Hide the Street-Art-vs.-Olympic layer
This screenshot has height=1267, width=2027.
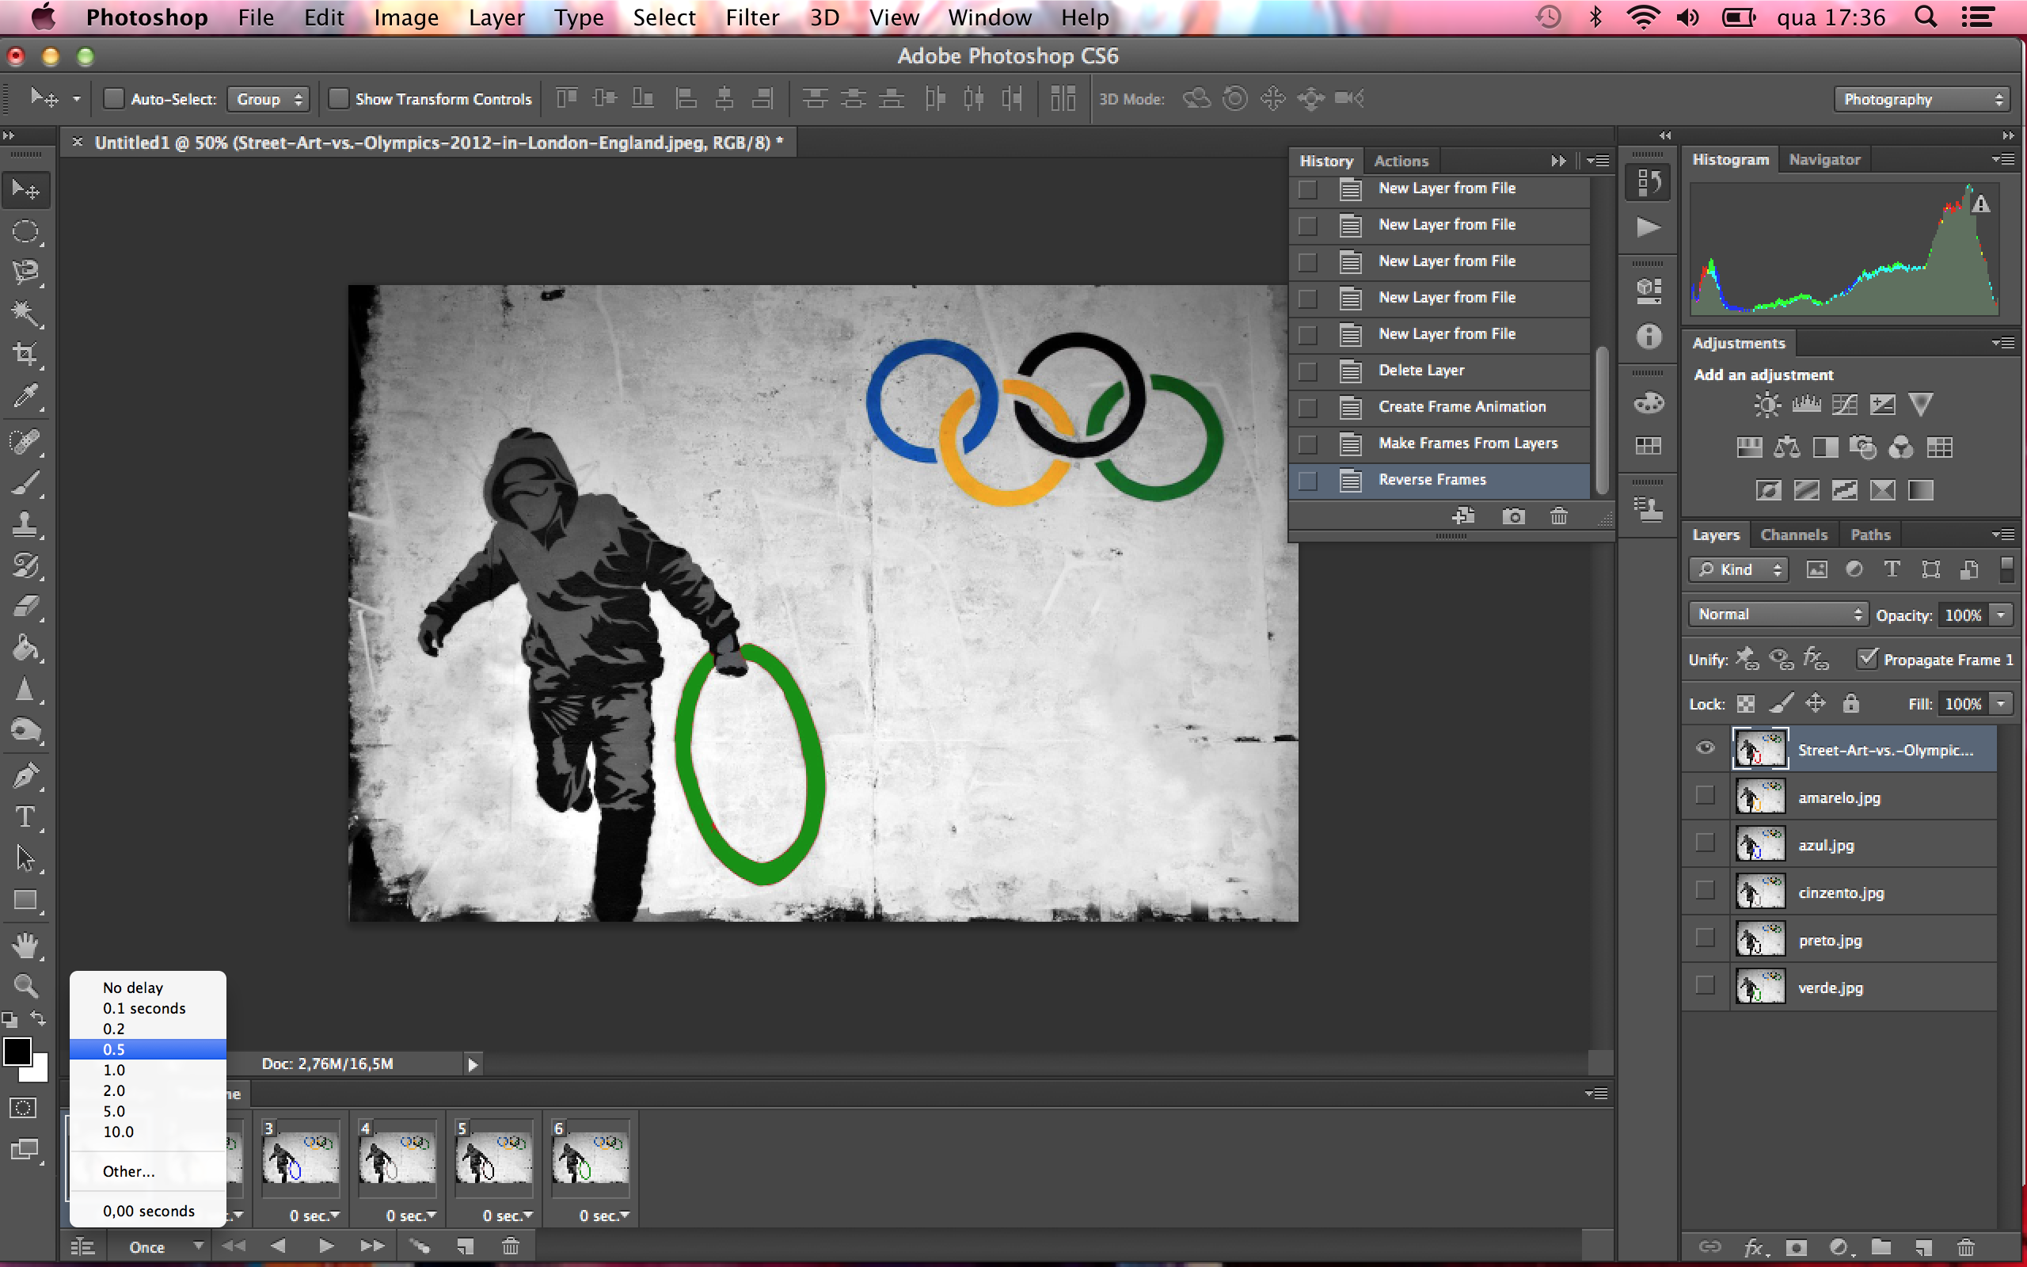coord(1705,748)
